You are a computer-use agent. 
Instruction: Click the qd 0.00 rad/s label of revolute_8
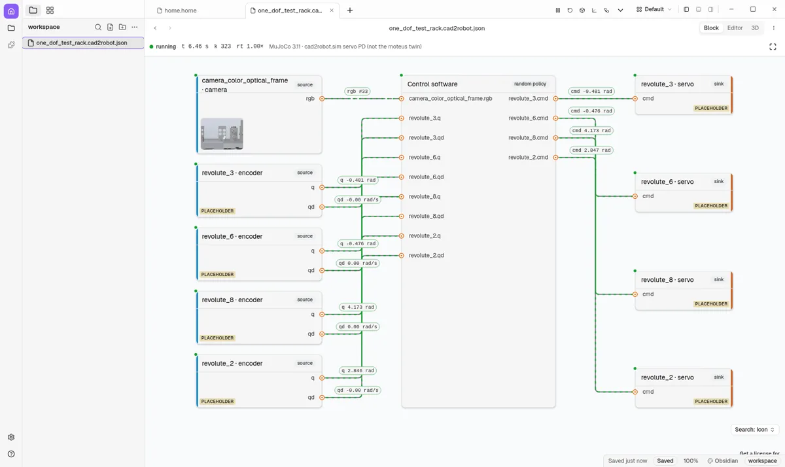pos(358,327)
